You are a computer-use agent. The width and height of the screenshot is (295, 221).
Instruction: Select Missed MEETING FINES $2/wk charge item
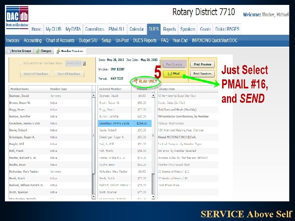188,137
